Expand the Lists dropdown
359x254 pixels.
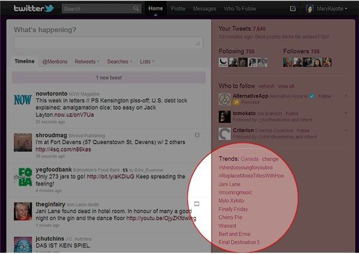[x=147, y=62]
